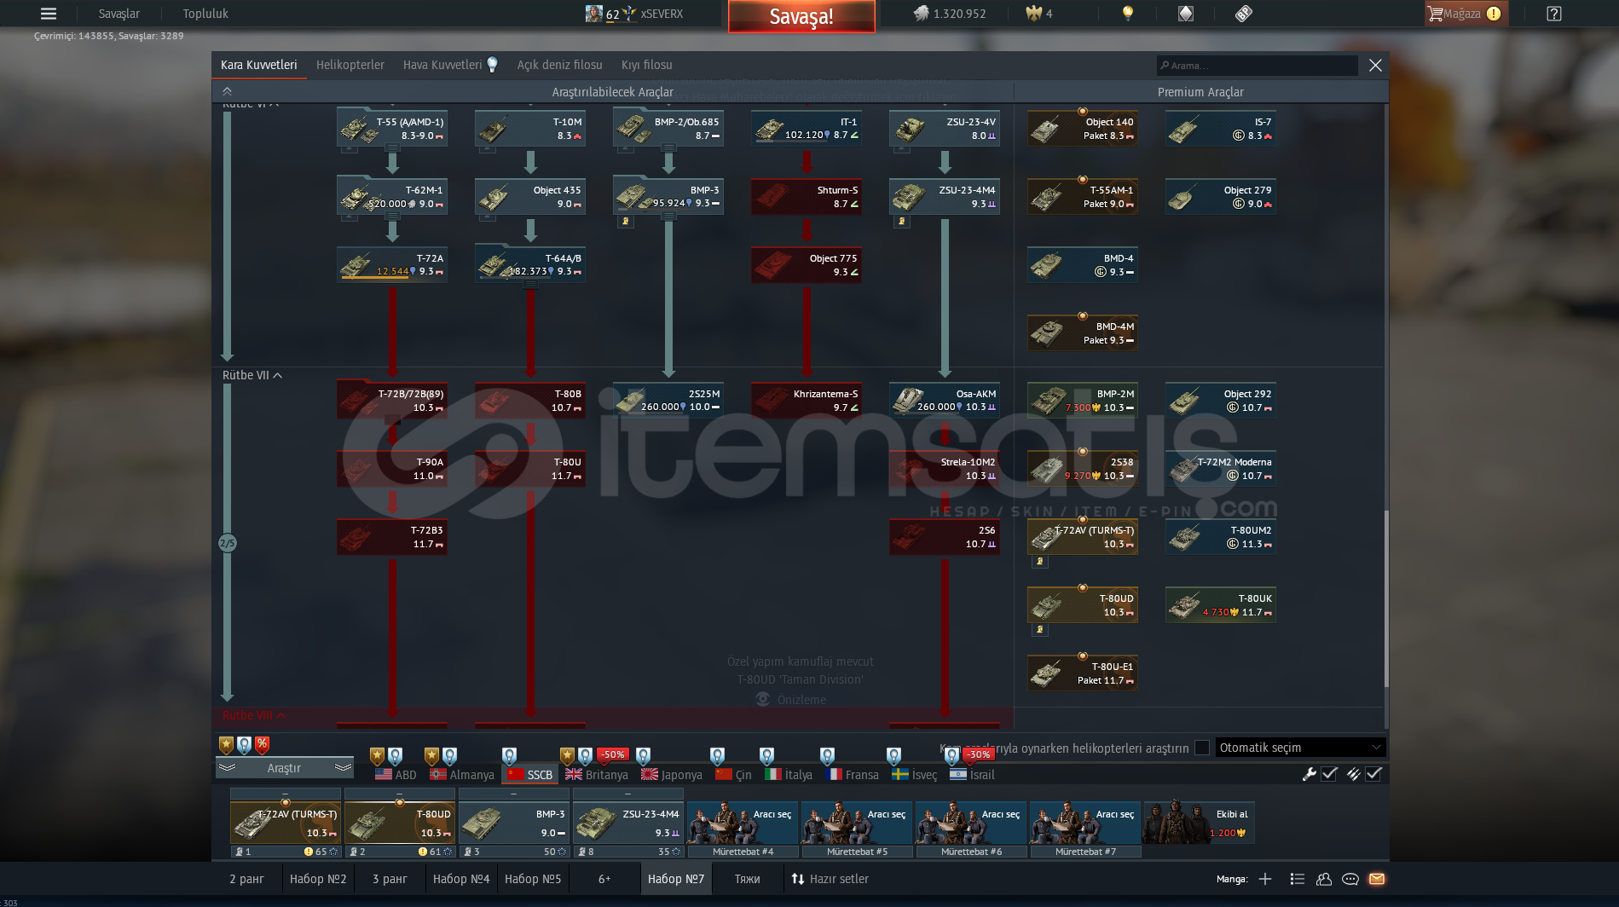Viewport: 1619px width, 907px height.
Task: Select the Object 279 premium tank
Action: pos(1221,197)
